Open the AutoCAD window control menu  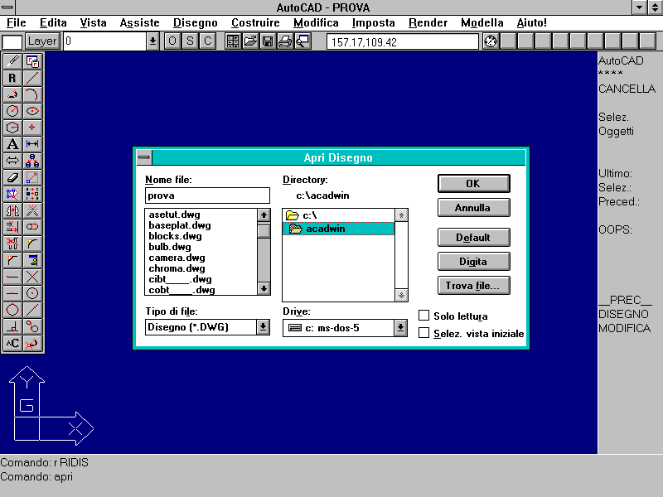tap(7, 7)
